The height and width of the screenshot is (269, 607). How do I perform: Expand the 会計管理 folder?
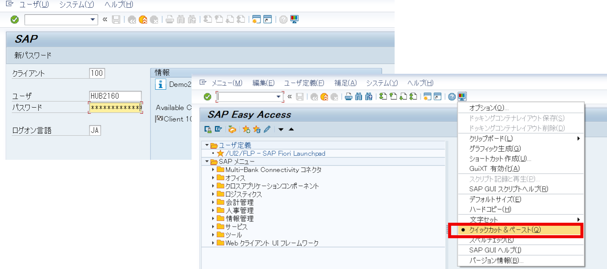[213, 202]
